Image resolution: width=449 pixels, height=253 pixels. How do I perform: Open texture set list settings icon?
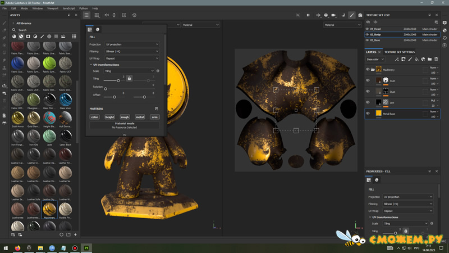coord(436,22)
